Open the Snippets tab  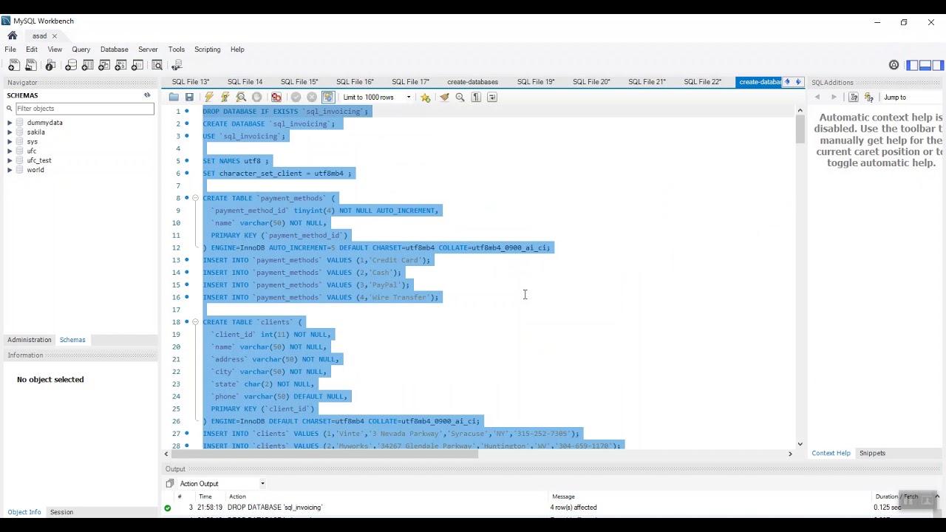(x=872, y=453)
